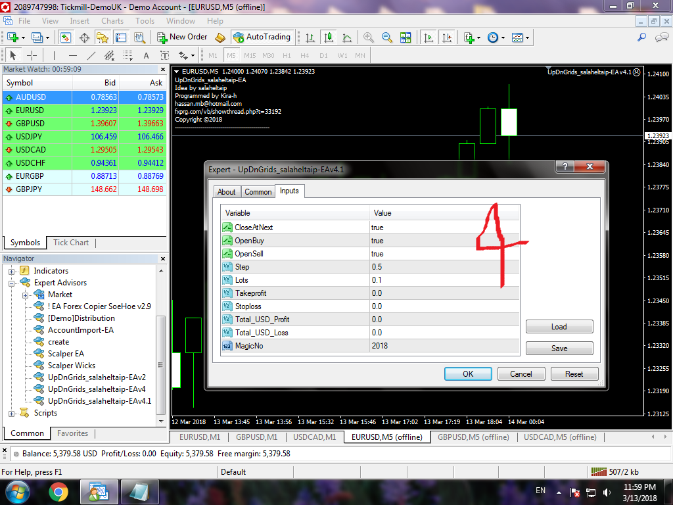Open the chat bubbles icon
The height and width of the screenshot is (505, 673).
tap(661, 37)
